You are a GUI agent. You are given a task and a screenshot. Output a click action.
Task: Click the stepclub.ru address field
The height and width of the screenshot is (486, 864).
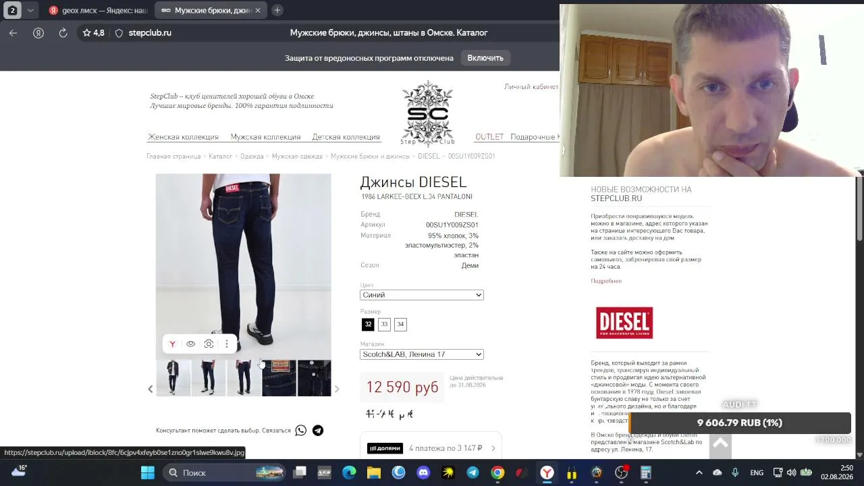[150, 32]
